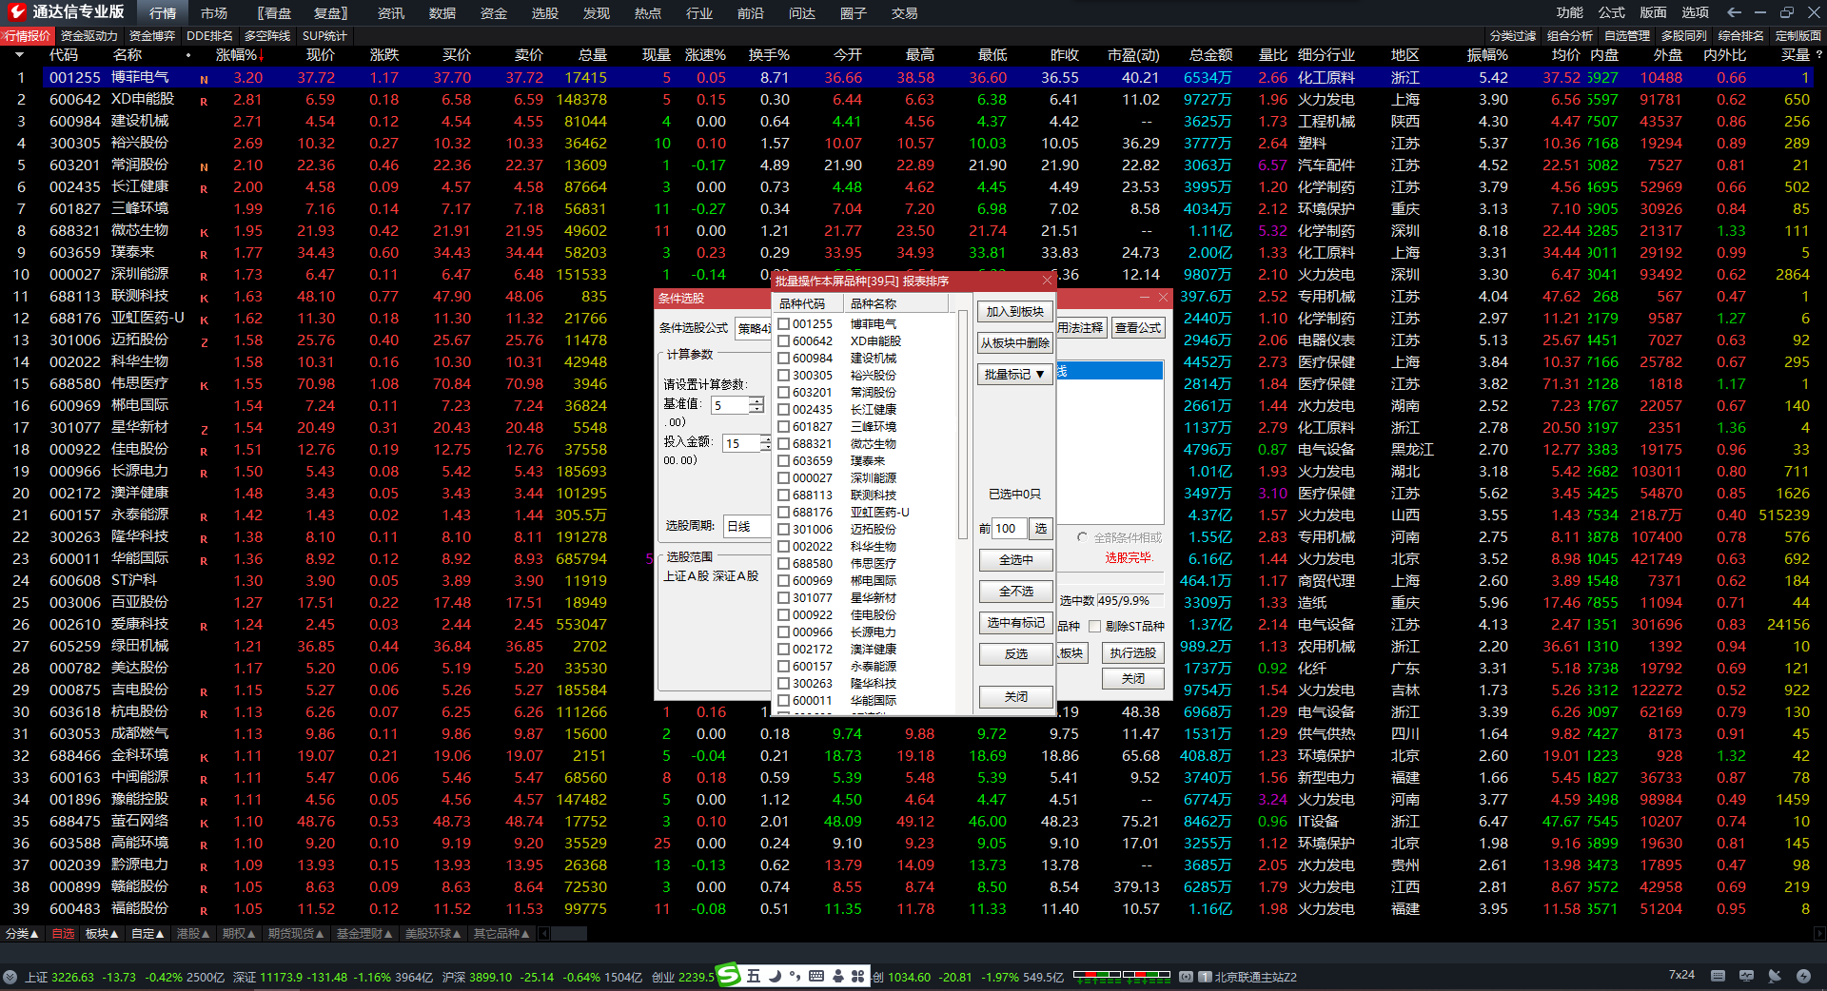Click the 通达信 red logo icon
This screenshot has width=1827, height=991.
click(x=15, y=12)
